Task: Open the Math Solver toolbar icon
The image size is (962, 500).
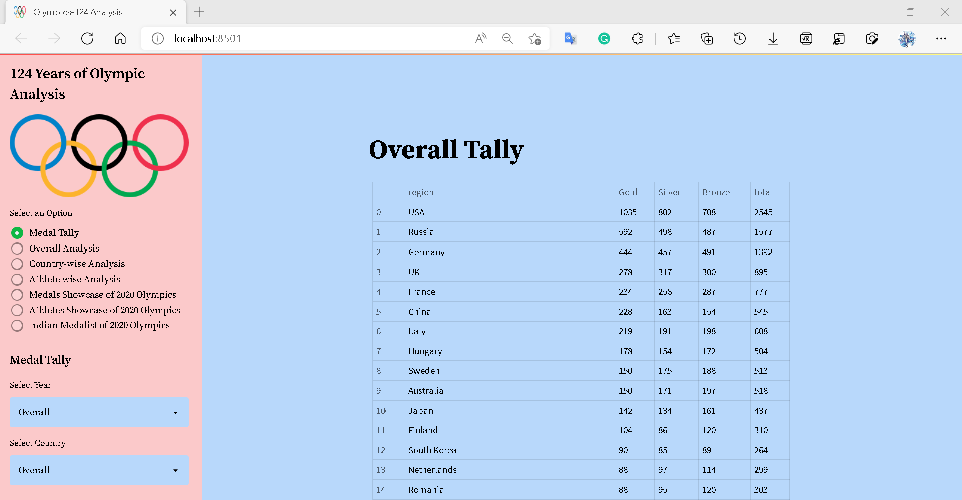Action: click(x=806, y=38)
